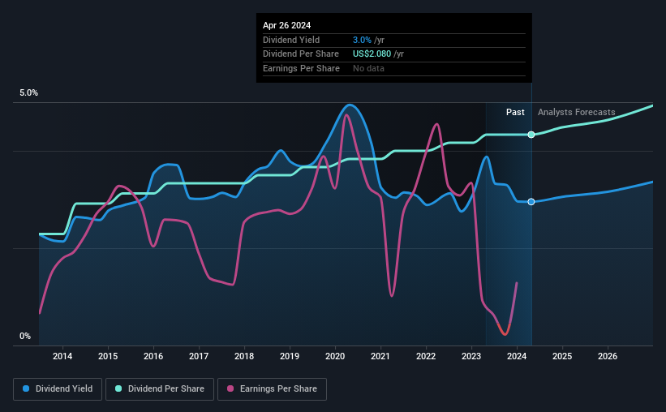
Task: Click the blue data point marker on yield line
Action: coord(531,202)
